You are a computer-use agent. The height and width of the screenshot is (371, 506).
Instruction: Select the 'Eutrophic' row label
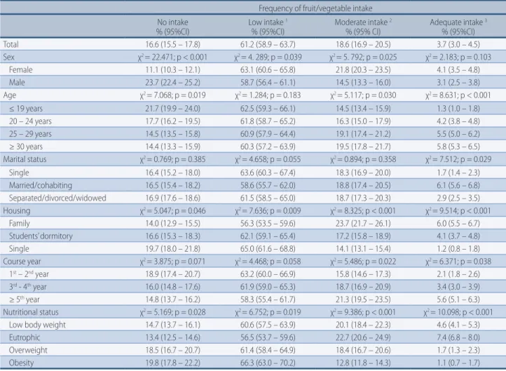pos(25,338)
